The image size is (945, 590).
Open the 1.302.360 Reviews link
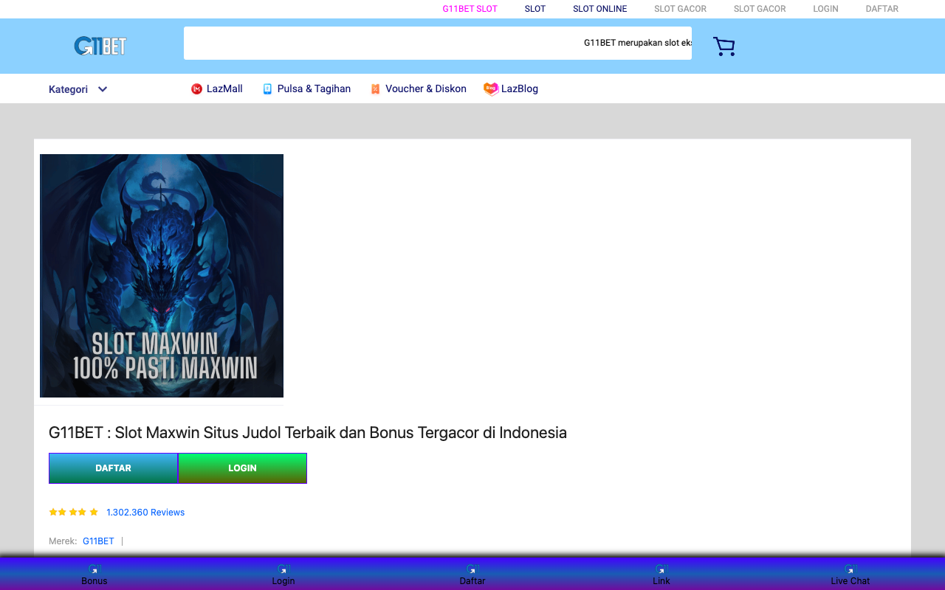[145, 513]
